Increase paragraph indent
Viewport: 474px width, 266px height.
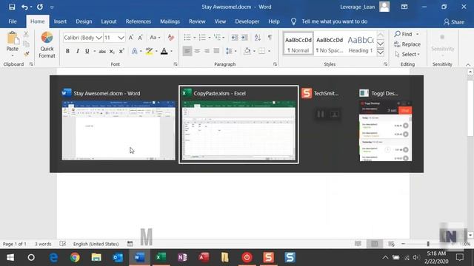click(244, 38)
